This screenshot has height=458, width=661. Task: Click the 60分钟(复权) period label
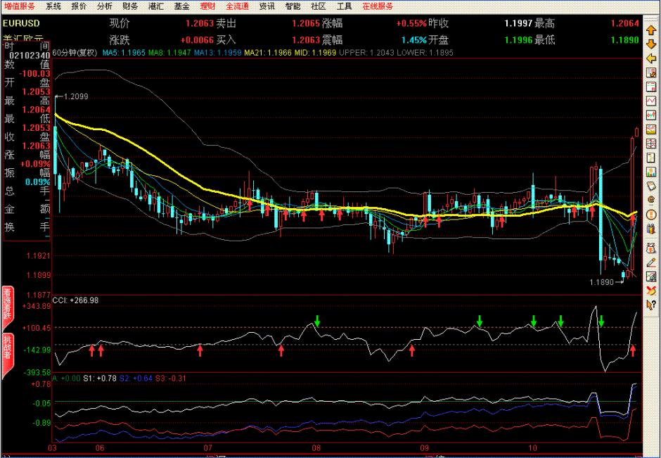tap(75, 53)
